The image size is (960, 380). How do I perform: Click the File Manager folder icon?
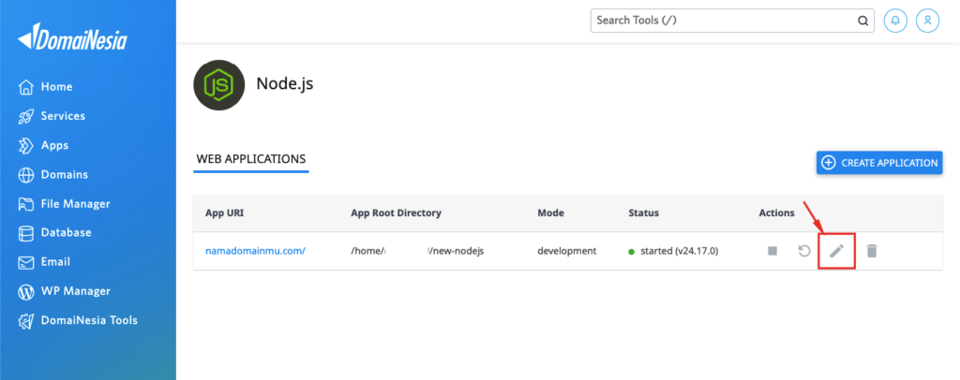coord(25,204)
